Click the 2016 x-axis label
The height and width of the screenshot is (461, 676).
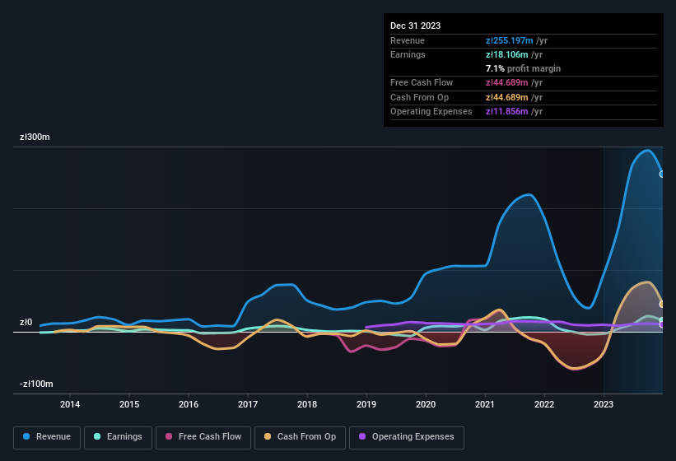[x=189, y=404]
